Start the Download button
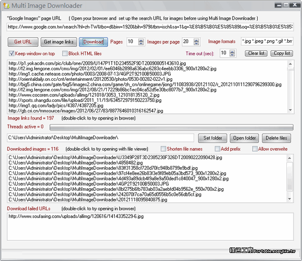 click(x=93, y=42)
